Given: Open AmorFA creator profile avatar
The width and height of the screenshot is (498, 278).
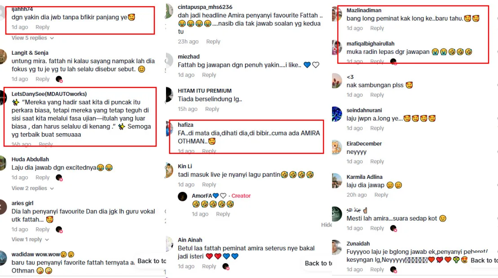Looking at the screenshot, I should click(x=182, y=196).
